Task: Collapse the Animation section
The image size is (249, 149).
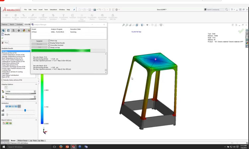Action: click(36, 103)
